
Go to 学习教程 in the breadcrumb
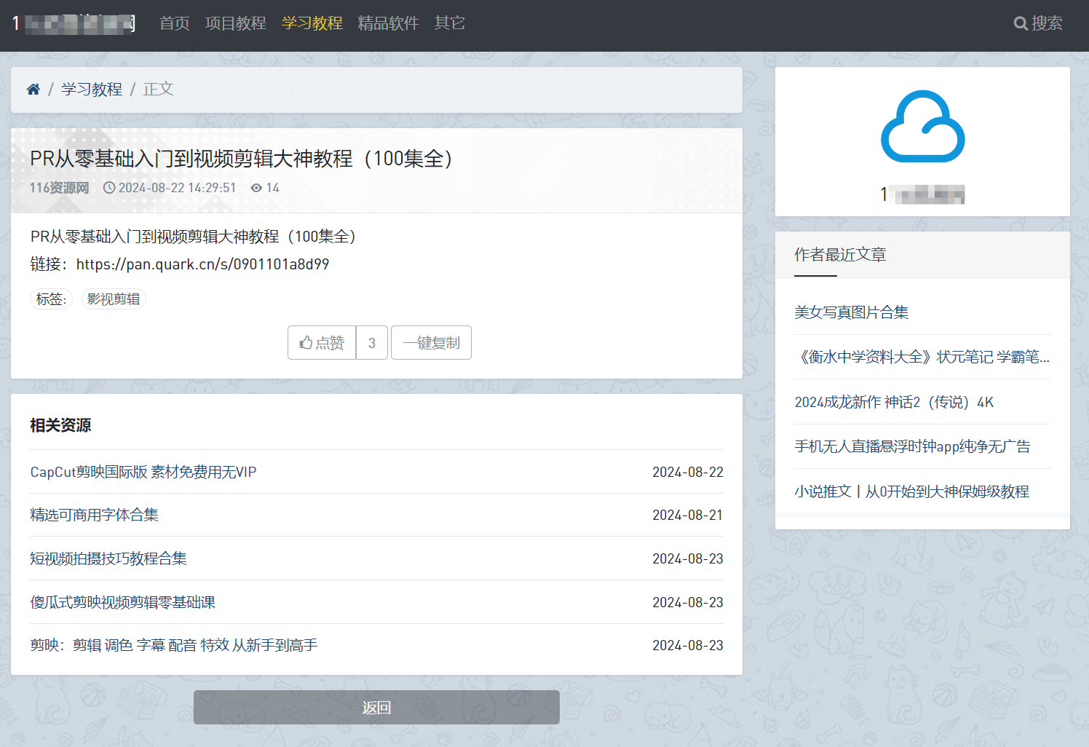(x=92, y=90)
